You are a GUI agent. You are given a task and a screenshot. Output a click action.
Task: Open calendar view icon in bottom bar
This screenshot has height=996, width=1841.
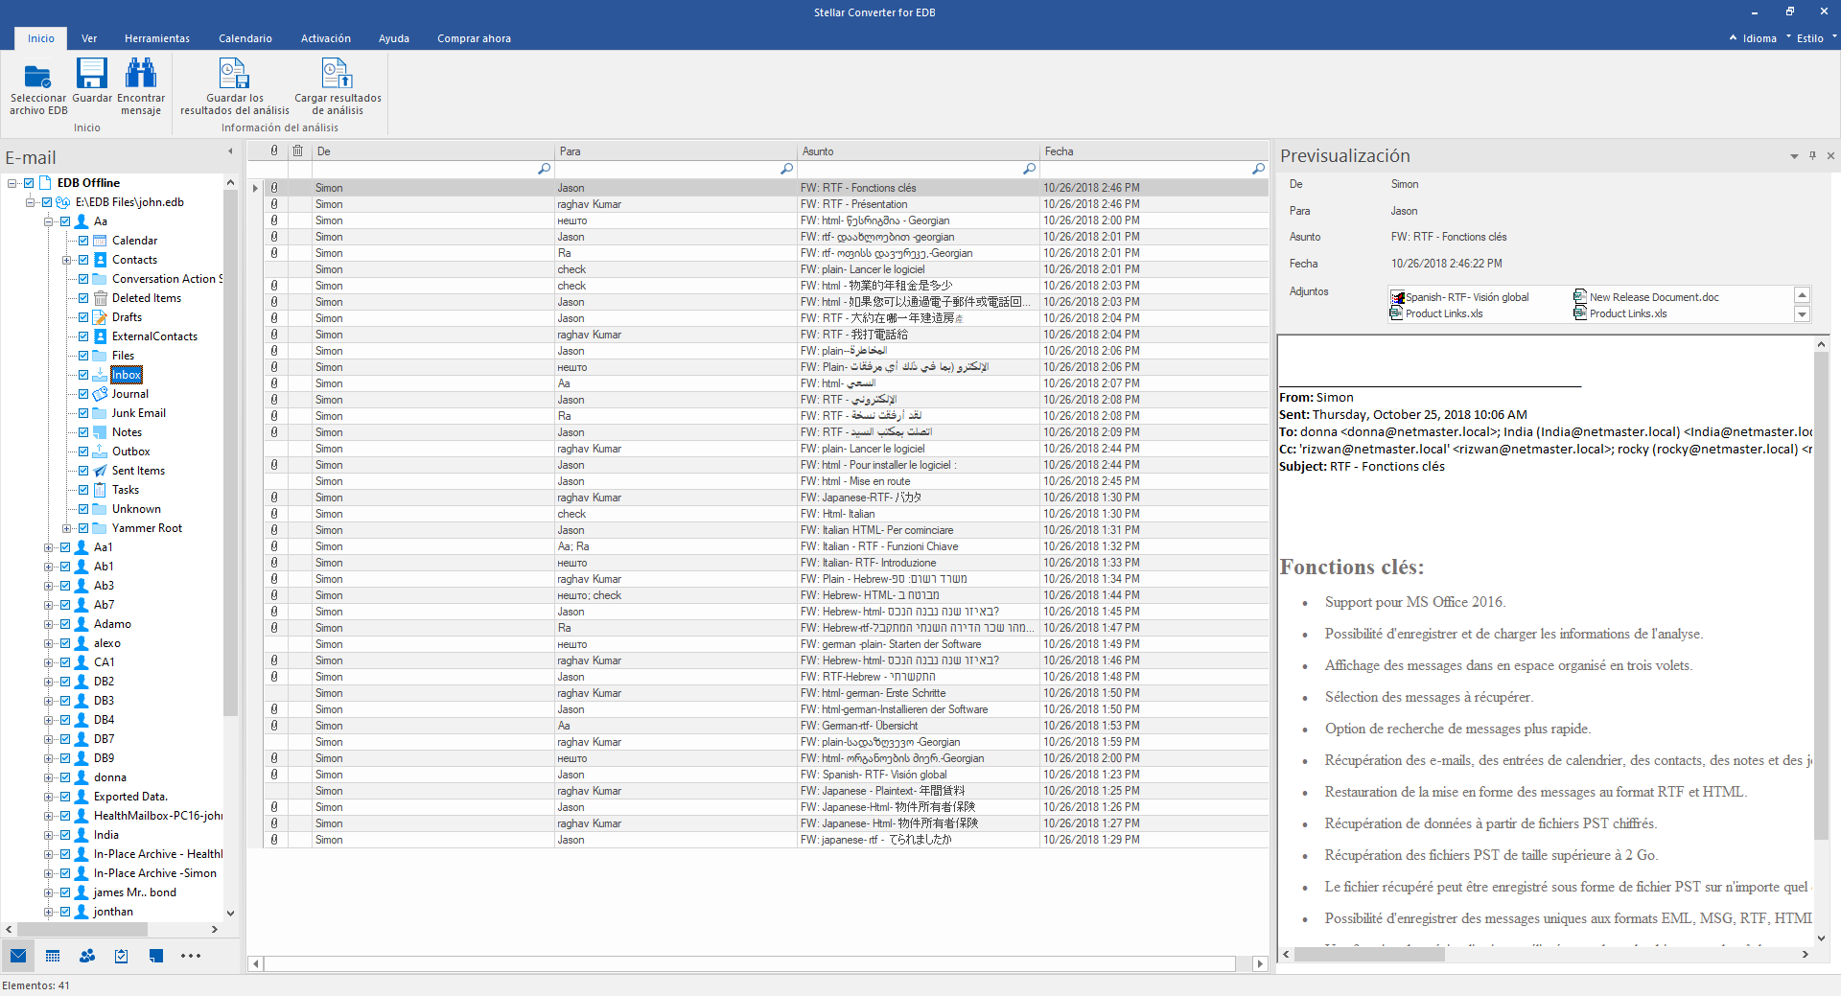[53, 956]
